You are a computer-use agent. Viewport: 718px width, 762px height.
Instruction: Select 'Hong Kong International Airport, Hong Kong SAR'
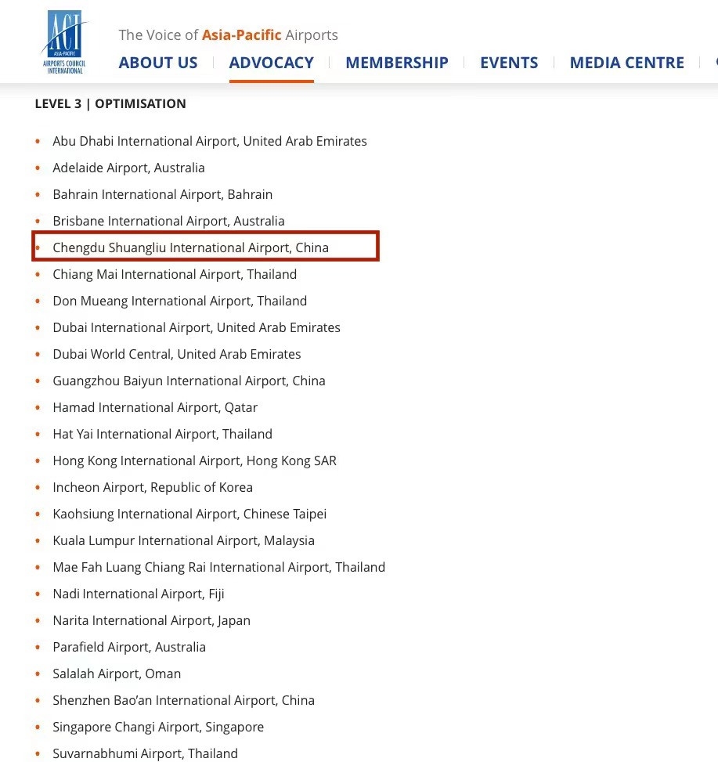click(x=194, y=460)
